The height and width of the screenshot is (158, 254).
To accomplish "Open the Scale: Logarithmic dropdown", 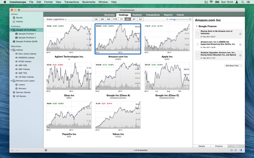I will [57, 19].
